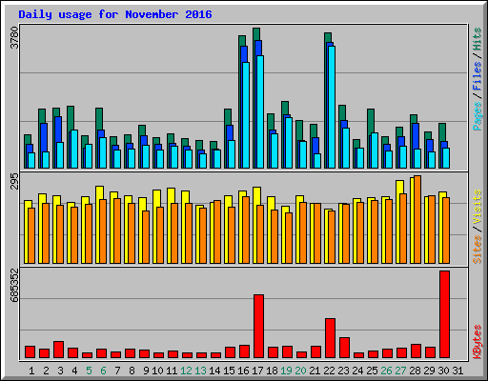The width and height of the screenshot is (488, 381).
Task: Click green weekend day label '6'
Action: tap(103, 371)
